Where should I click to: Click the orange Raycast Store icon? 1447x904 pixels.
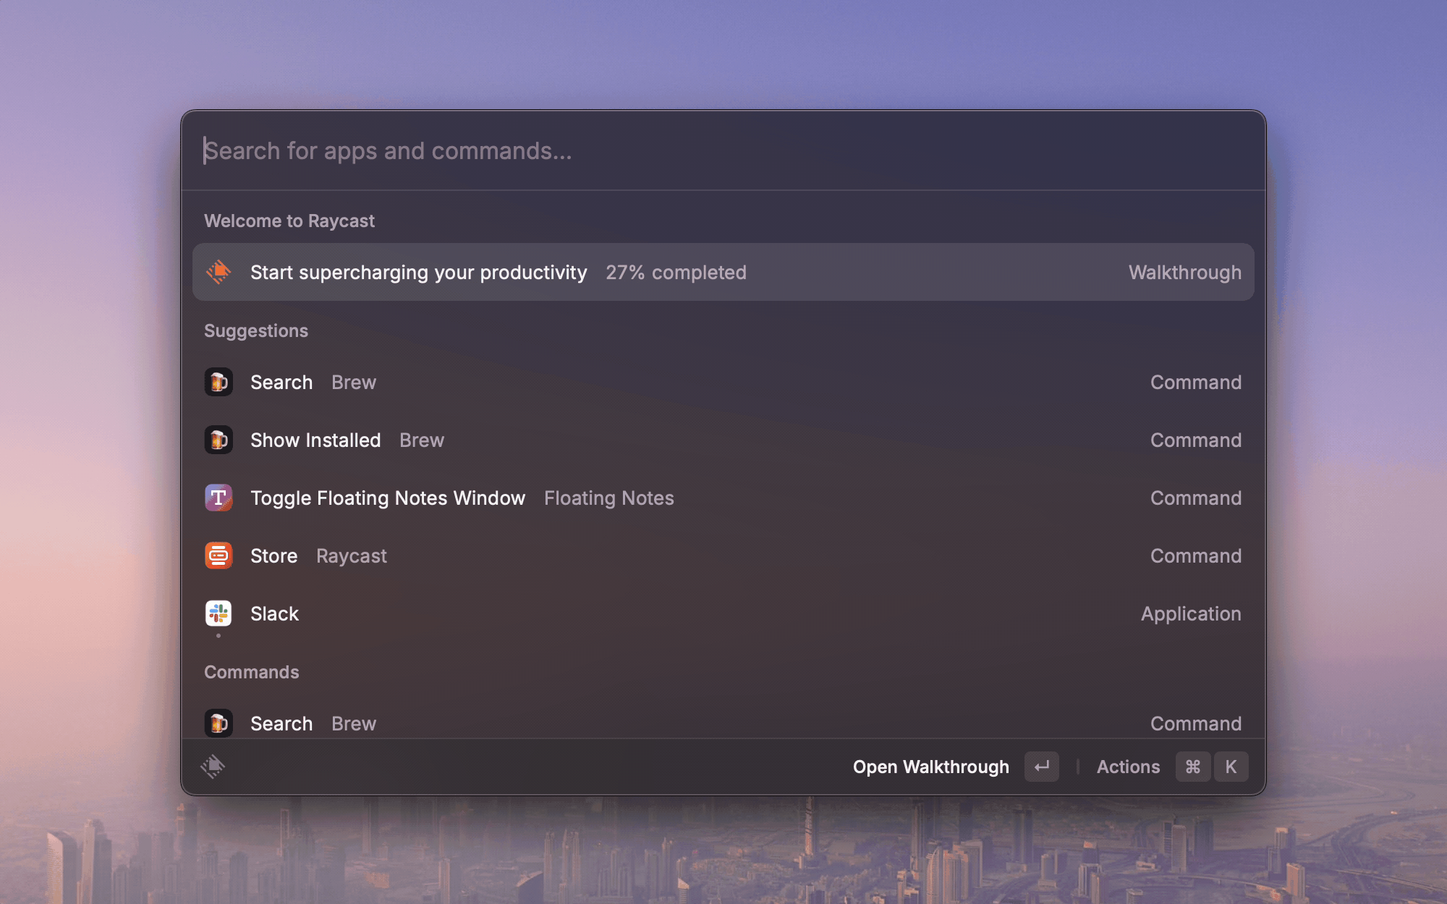click(218, 555)
